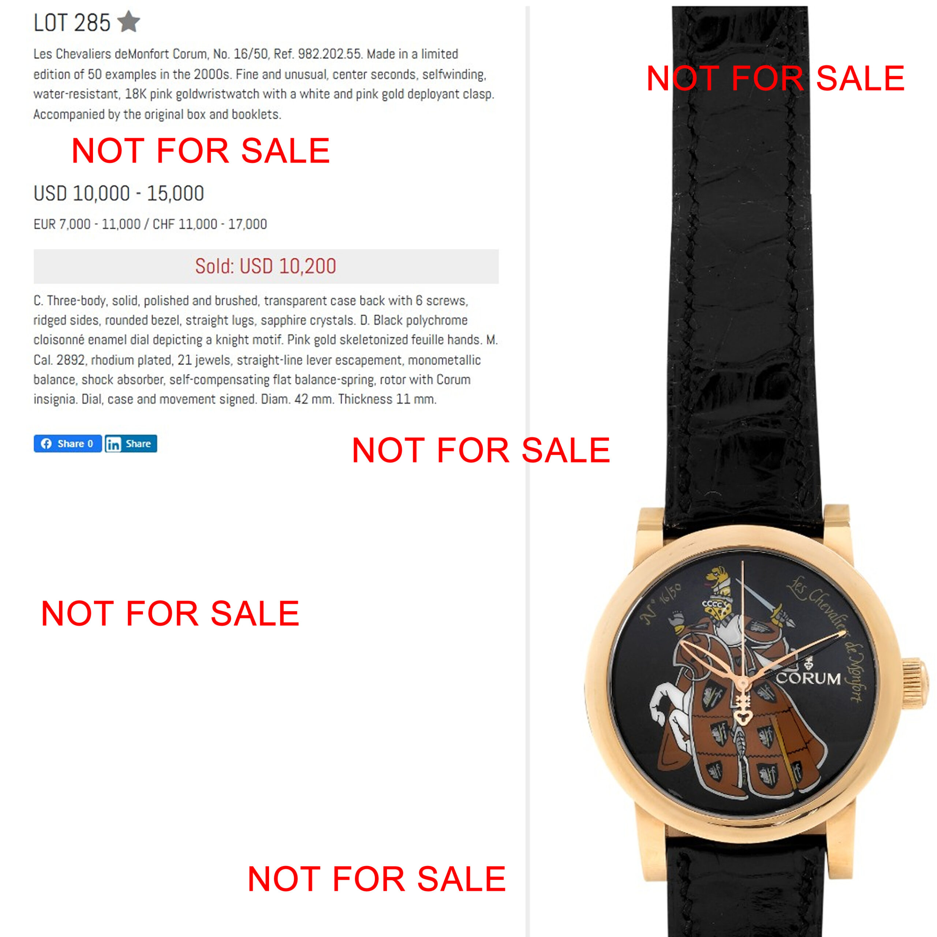937x937 pixels.
Task: Click the LOT 285 heading
Action: pyautogui.click(x=72, y=23)
